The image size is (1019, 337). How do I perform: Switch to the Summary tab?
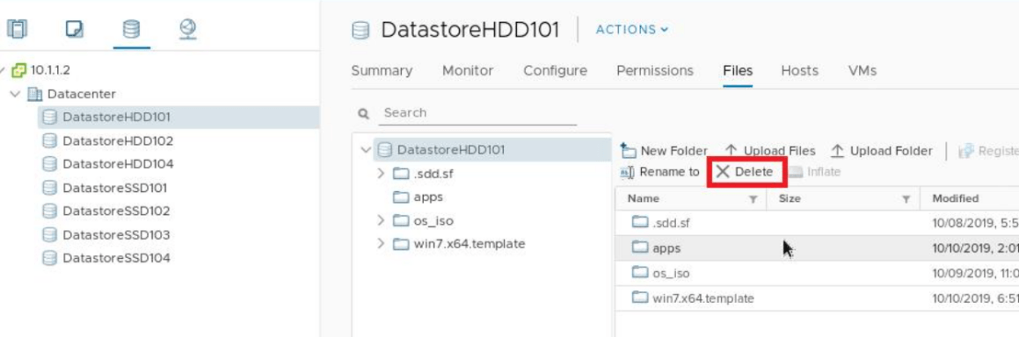tap(382, 70)
